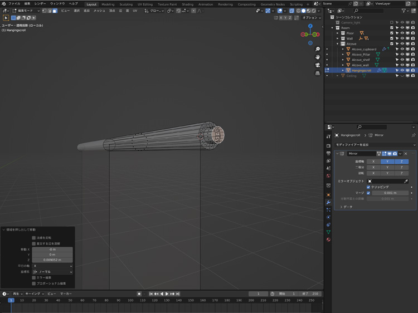Click the eyedropper for mirror object
Viewport: 418px width, 313px height.
[x=406, y=181]
